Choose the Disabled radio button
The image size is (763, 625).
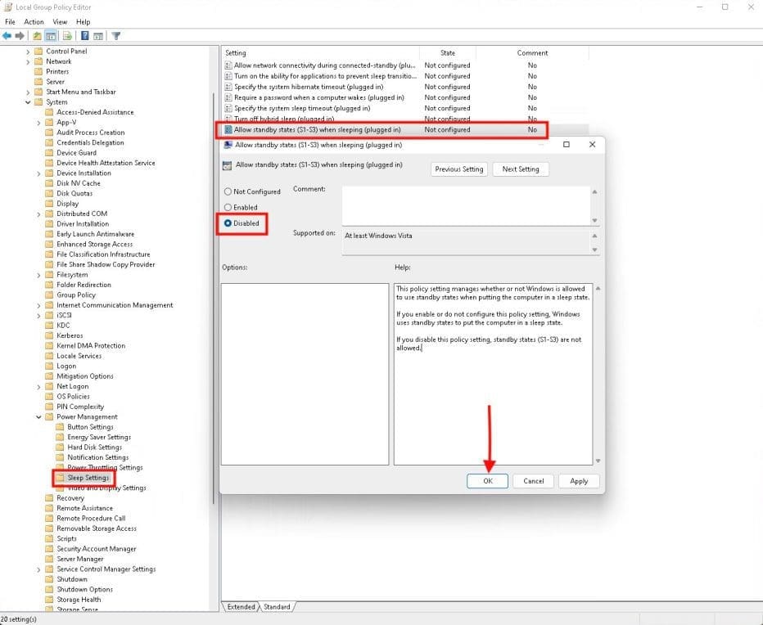(228, 223)
